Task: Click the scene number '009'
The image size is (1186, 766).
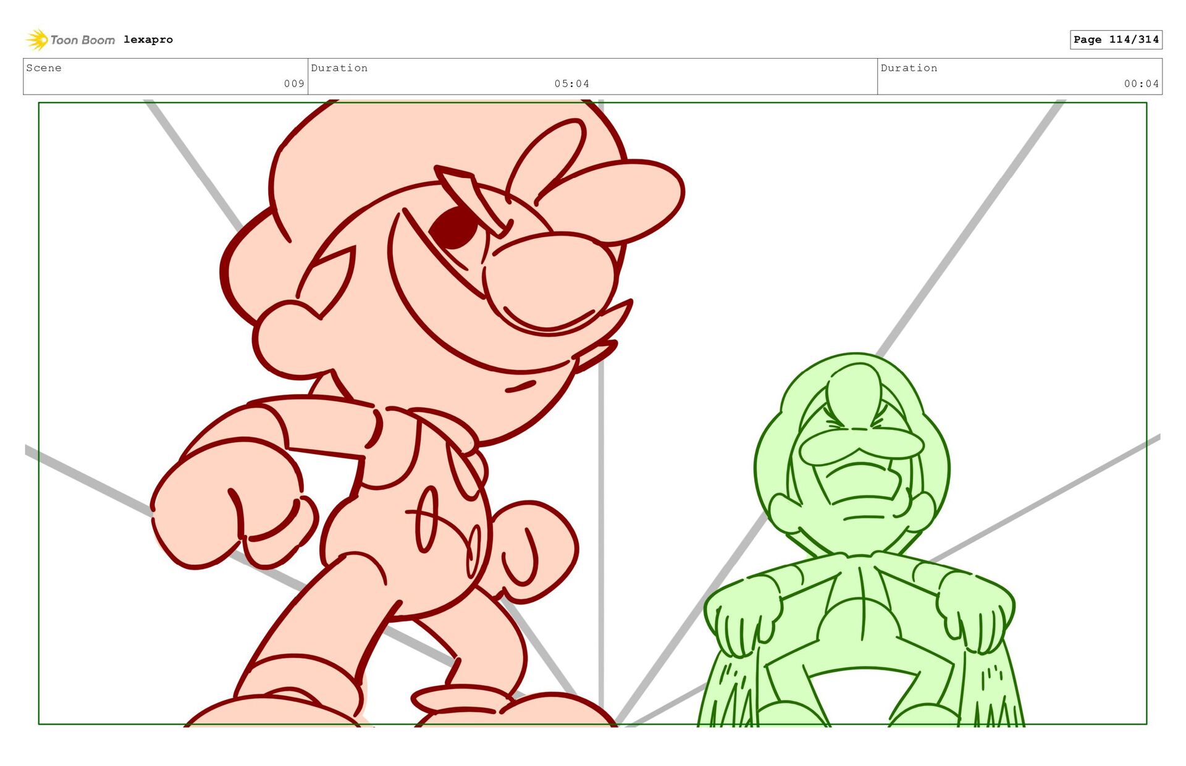Action: 294,83
